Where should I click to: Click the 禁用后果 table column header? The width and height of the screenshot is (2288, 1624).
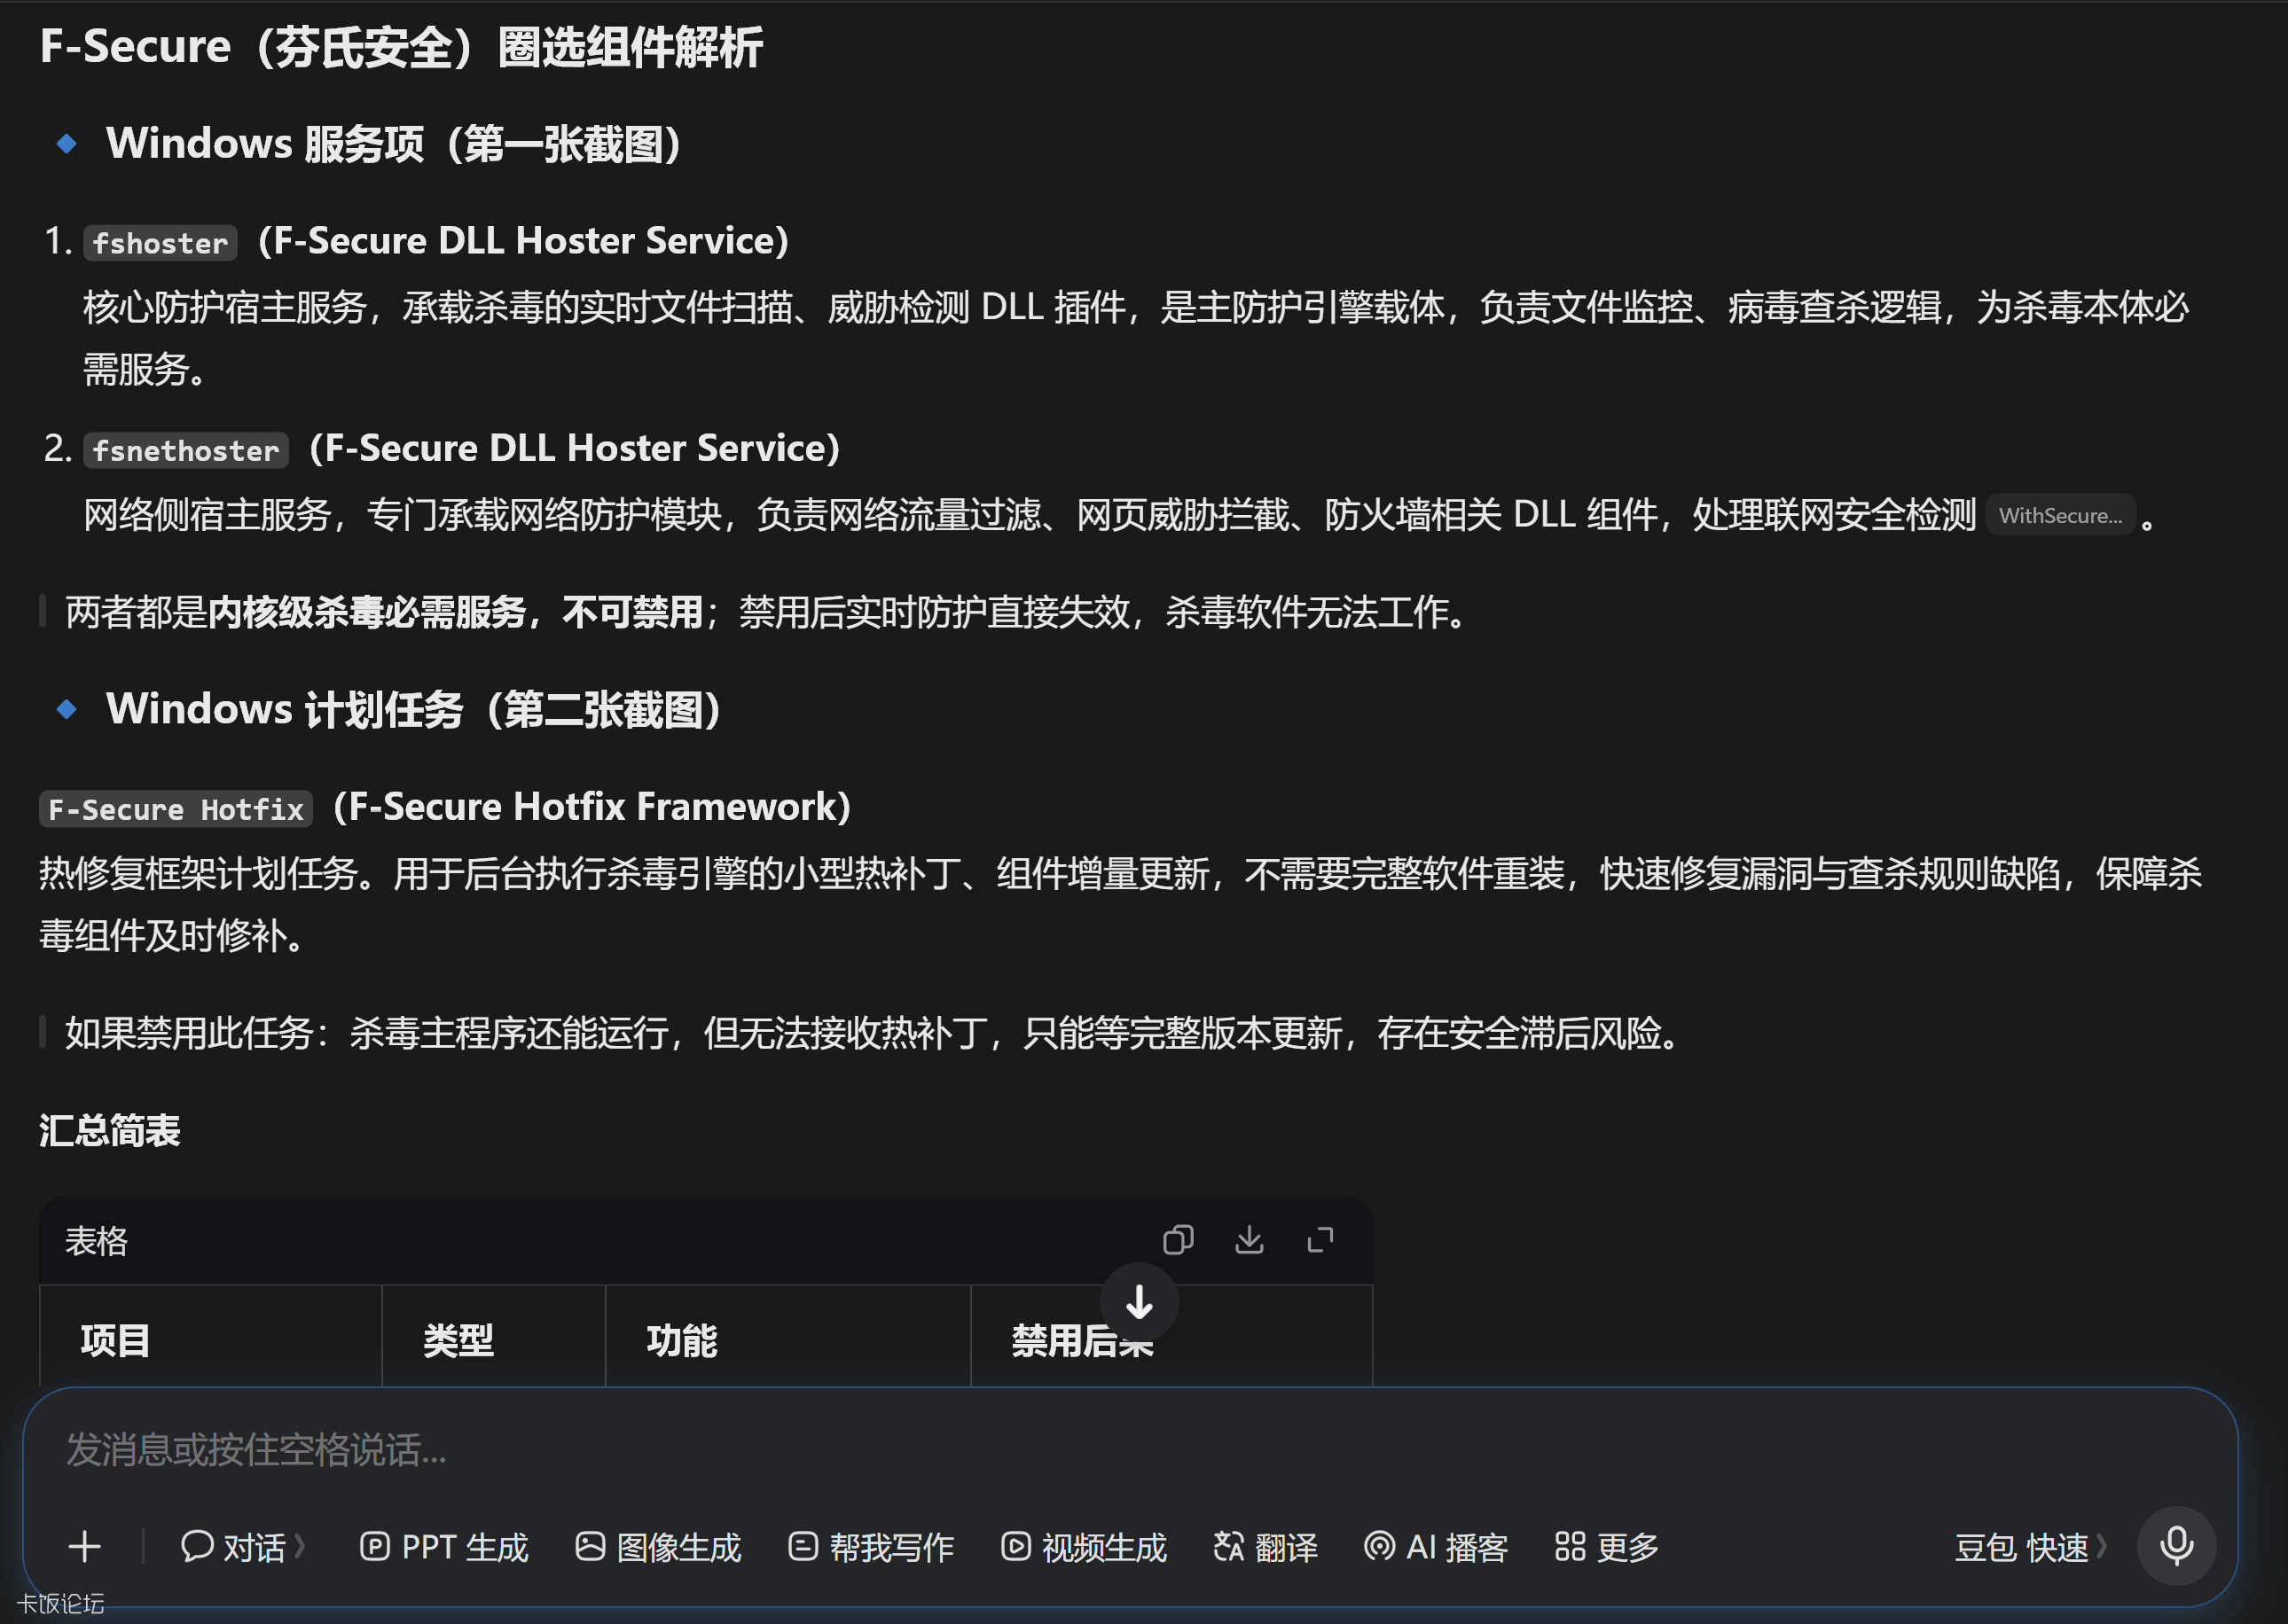[x=1171, y=1340]
